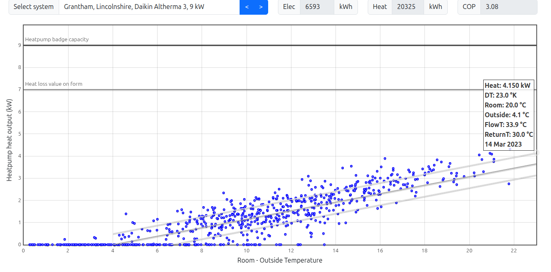Click the kWh unit beside the Heat value
The width and height of the screenshot is (551, 272).
point(435,7)
